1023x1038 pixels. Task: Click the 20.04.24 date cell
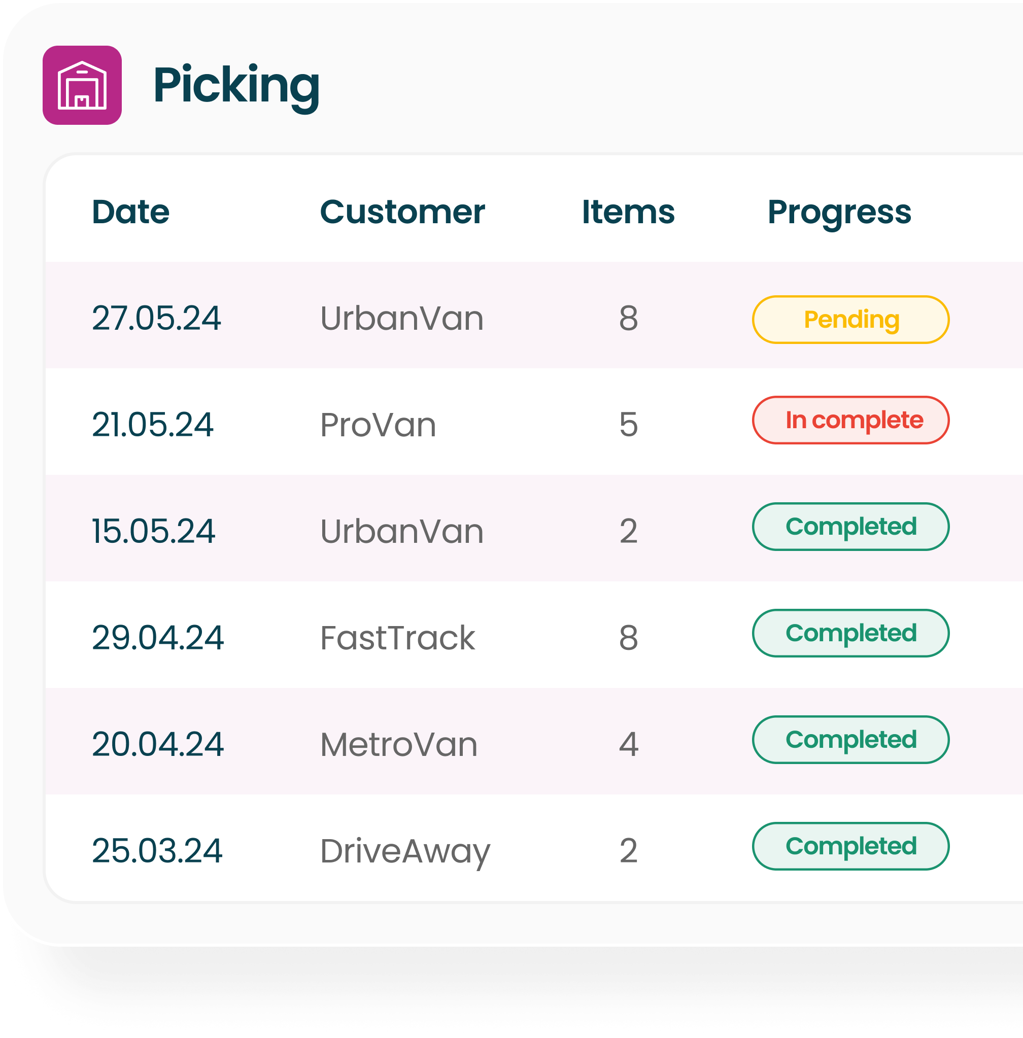pos(157,744)
